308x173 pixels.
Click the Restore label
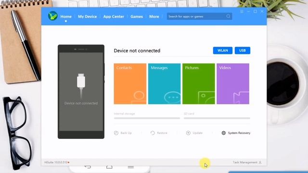point(162,133)
